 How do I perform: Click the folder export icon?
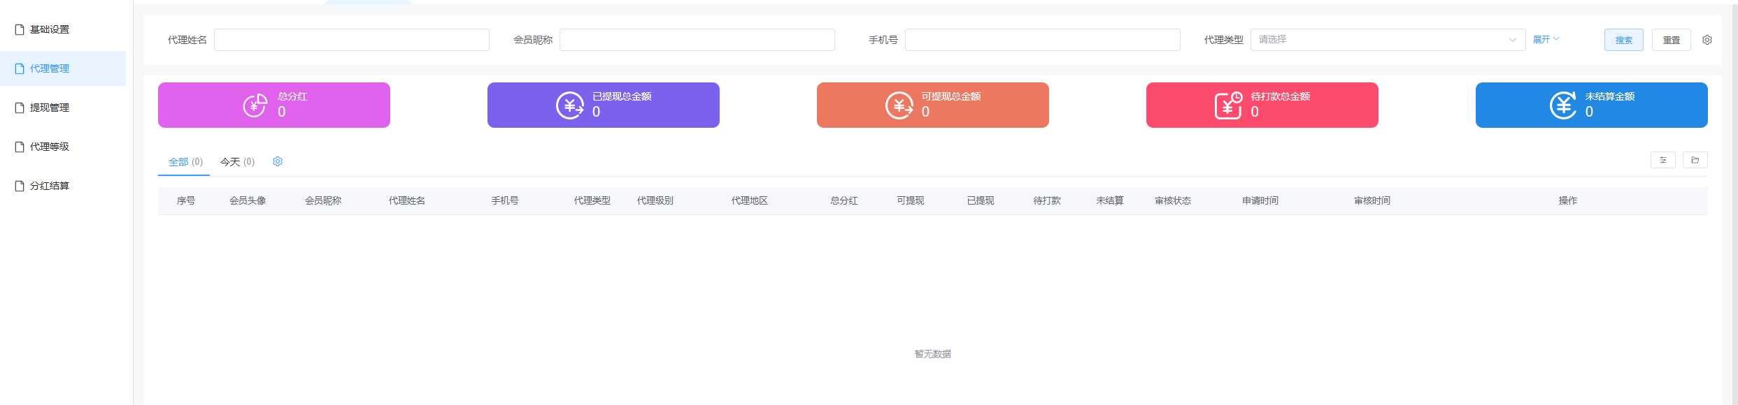point(1695,160)
